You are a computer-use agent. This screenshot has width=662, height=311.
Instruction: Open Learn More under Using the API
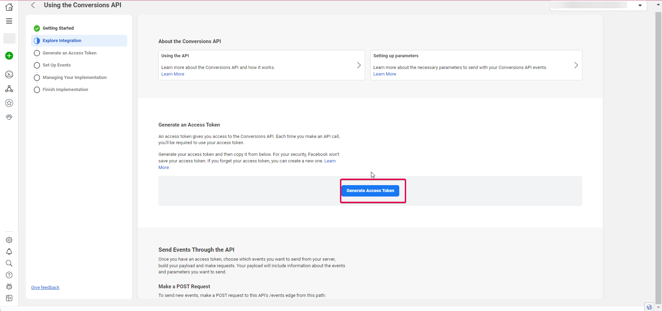pyautogui.click(x=173, y=74)
